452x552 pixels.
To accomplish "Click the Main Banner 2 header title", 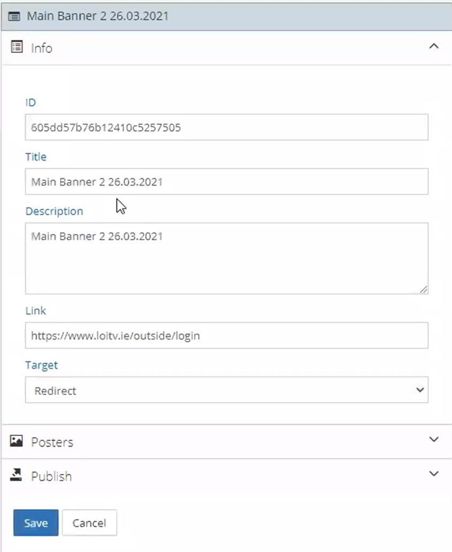I will 97,16.
